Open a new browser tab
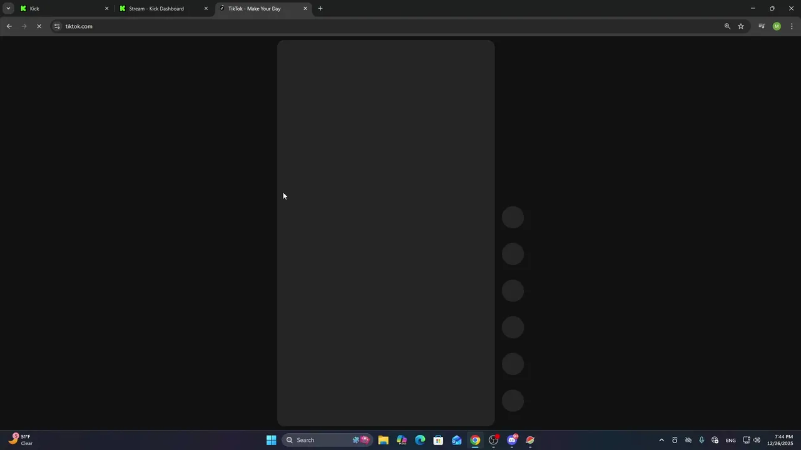 320,9
